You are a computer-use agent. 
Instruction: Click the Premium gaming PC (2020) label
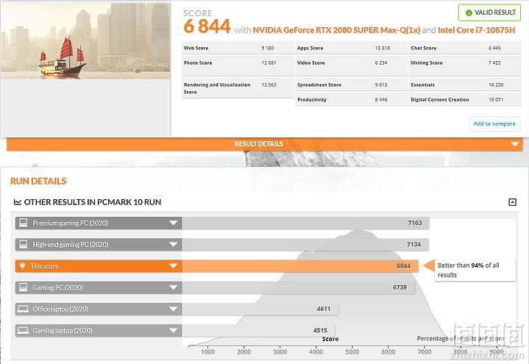coord(70,223)
